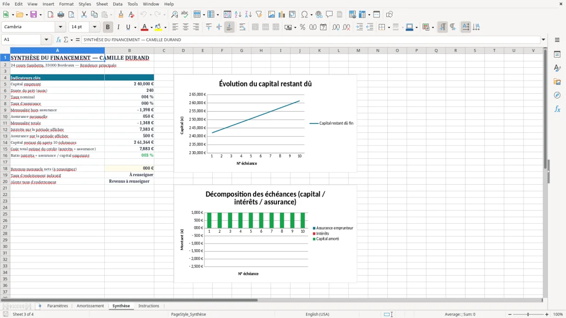Open the Format menu
Screen dimensions: 566x318
66,4
